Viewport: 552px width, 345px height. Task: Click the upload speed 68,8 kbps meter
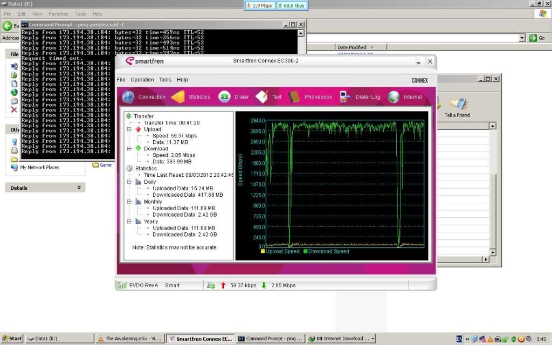click(x=292, y=5)
